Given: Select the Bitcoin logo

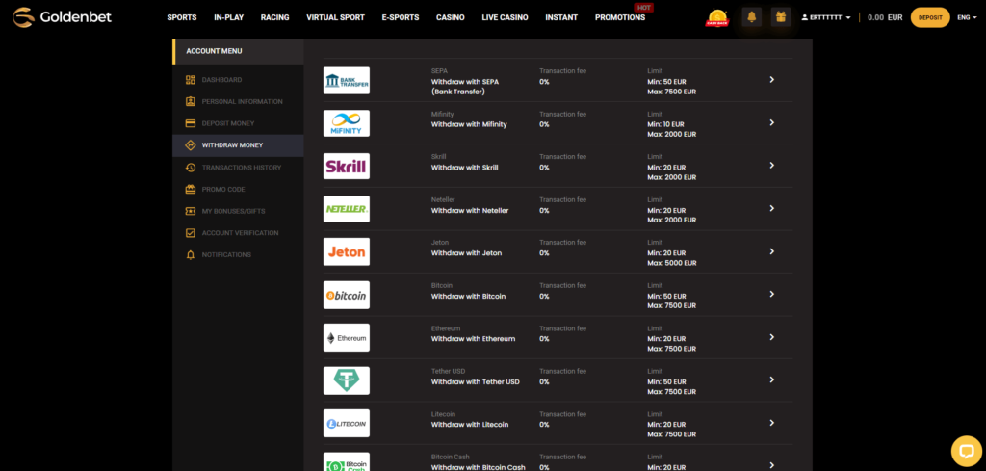Looking at the screenshot, I should pos(347,295).
